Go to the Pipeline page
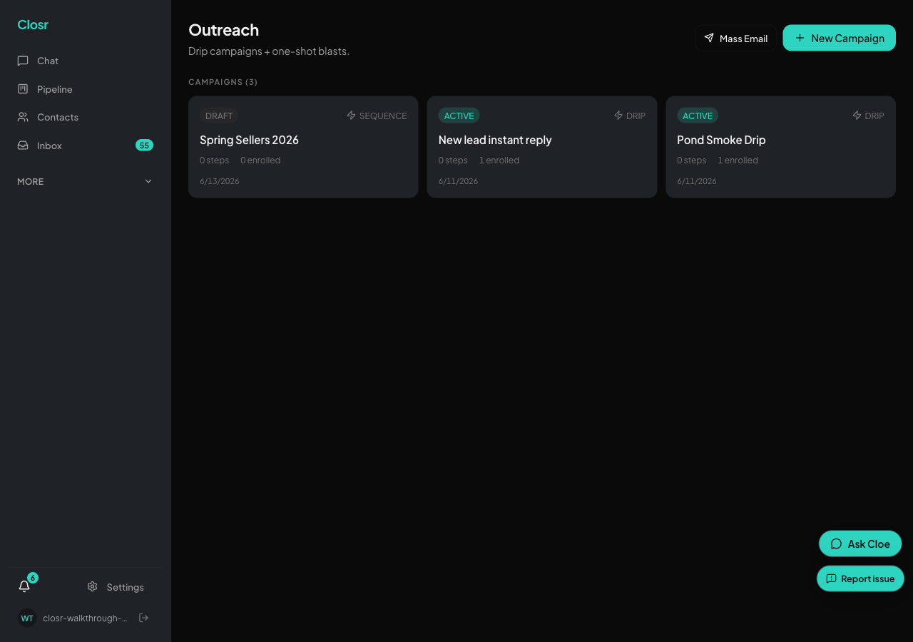913x642 pixels. [x=85, y=89]
